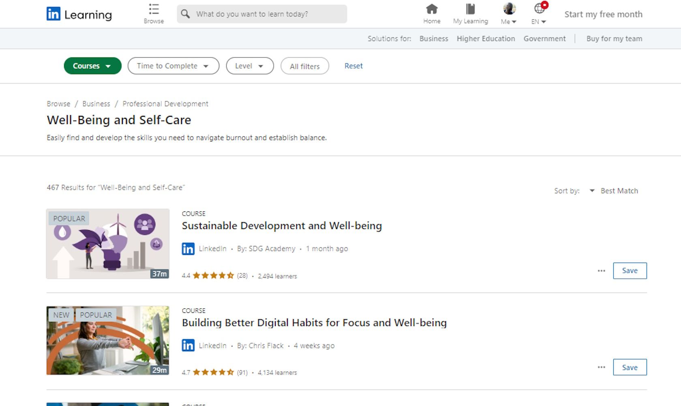Go to Home via house icon
The height and width of the screenshot is (406, 681).
click(x=432, y=9)
